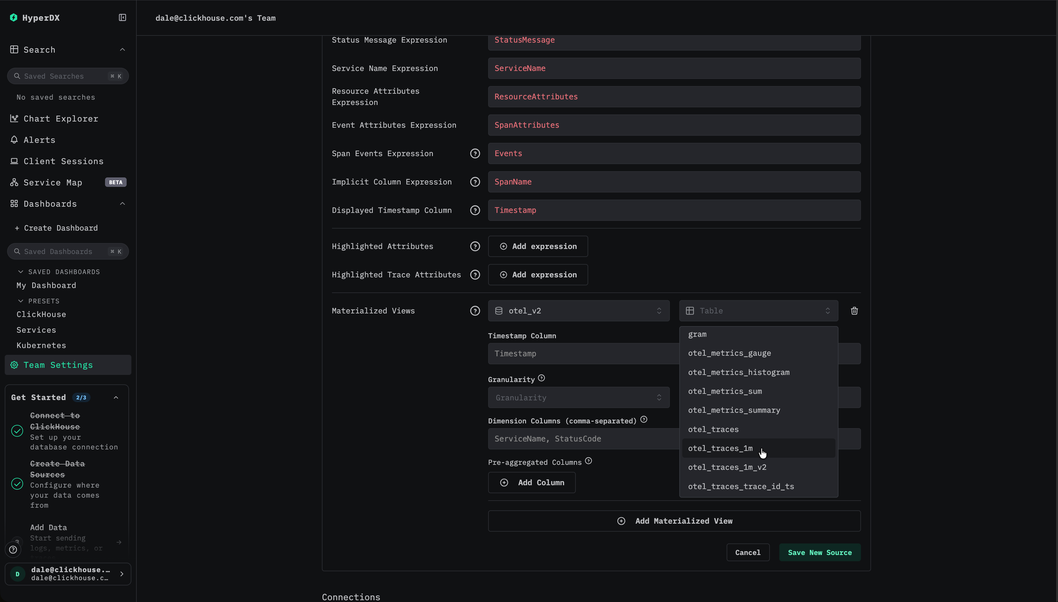
Task: Open the Granularity dropdown
Action: click(x=578, y=397)
